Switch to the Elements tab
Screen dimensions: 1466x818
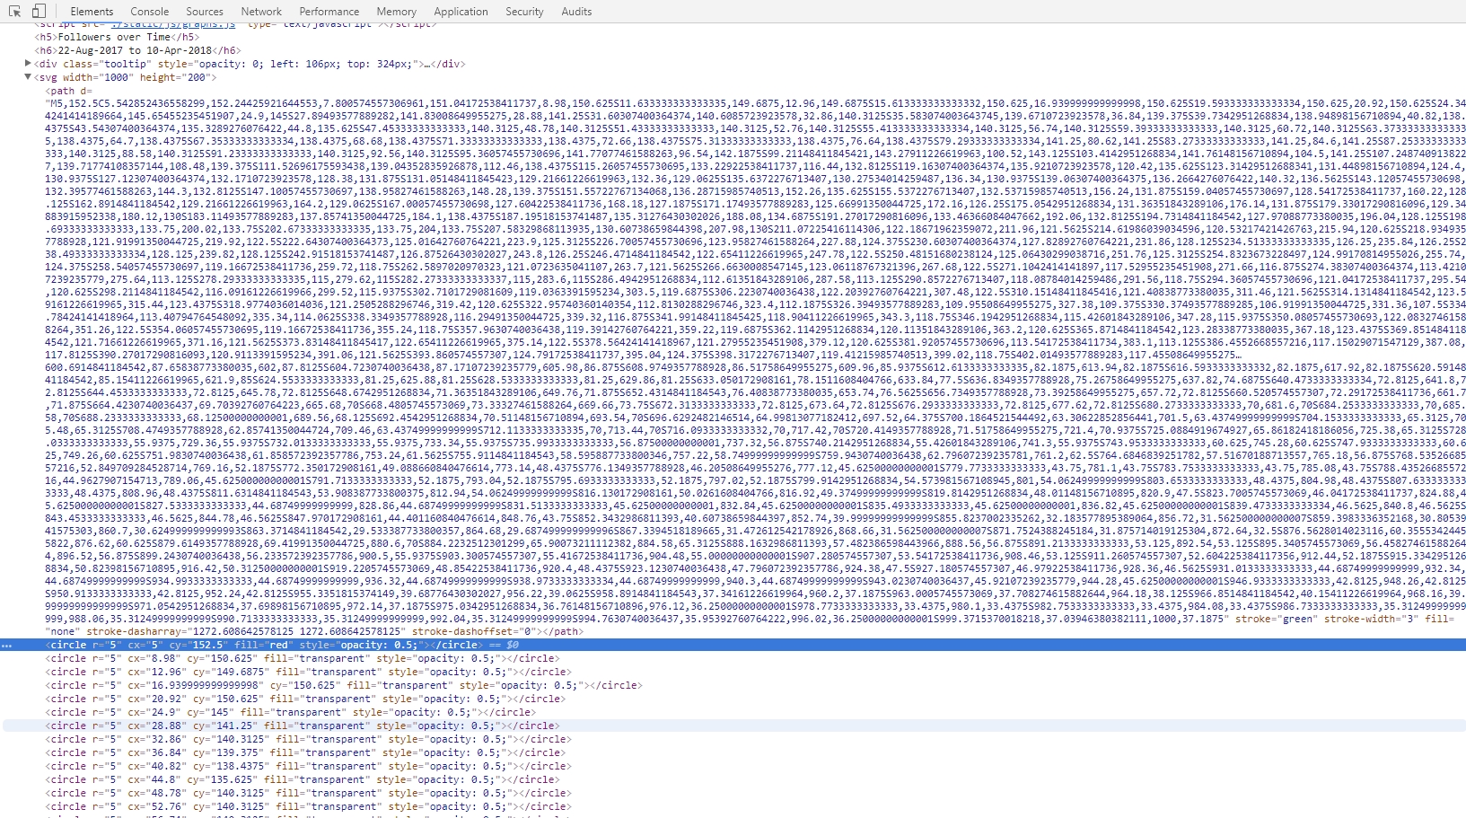click(92, 12)
